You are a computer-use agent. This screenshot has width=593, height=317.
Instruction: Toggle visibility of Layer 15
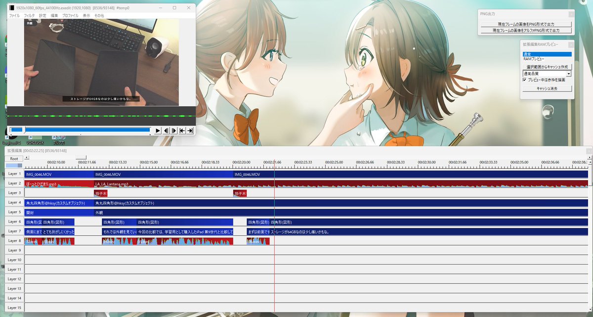[14, 308]
